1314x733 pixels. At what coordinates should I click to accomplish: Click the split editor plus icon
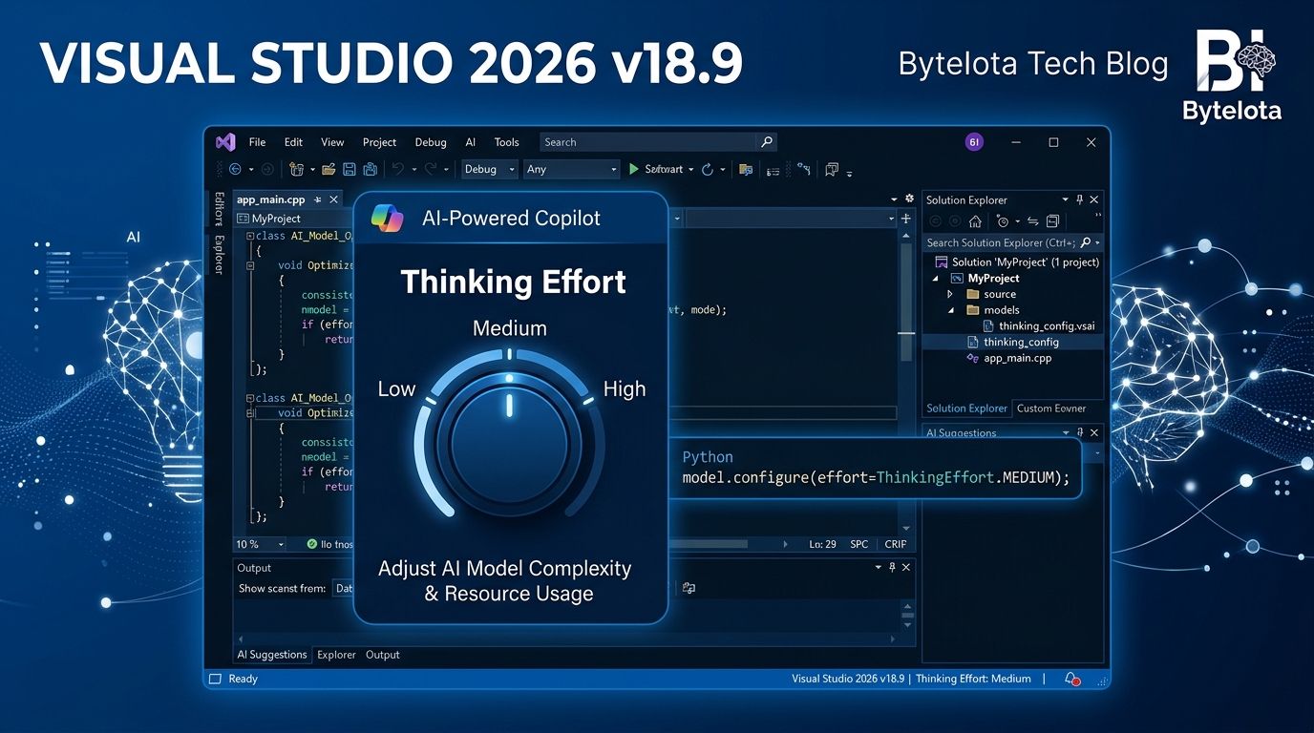pos(906,219)
